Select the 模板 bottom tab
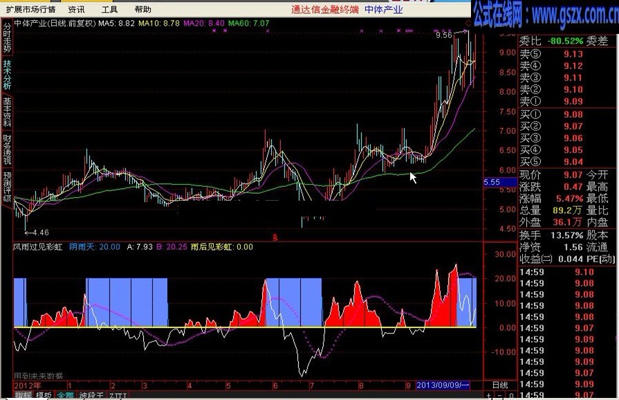The image size is (619, 400). (44, 395)
